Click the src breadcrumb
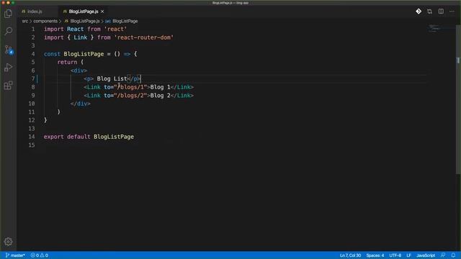Image resolution: width=461 pixels, height=259 pixels. (x=25, y=21)
